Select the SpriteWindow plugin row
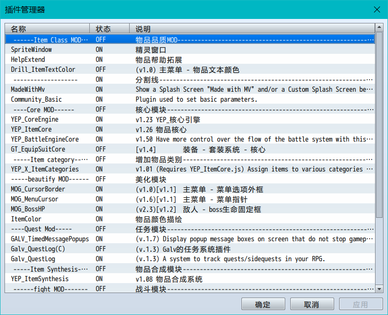This screenshot has height=315, width=388. [x=190, y=50]
